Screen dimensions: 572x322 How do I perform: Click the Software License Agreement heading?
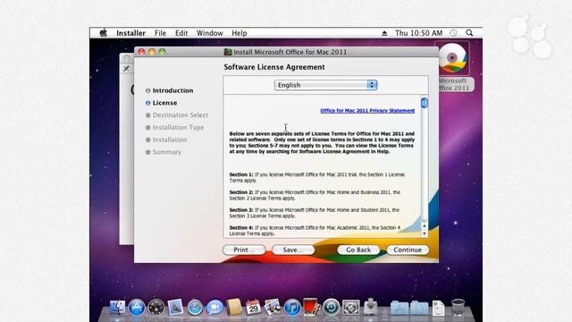click(x=274, y=67)
